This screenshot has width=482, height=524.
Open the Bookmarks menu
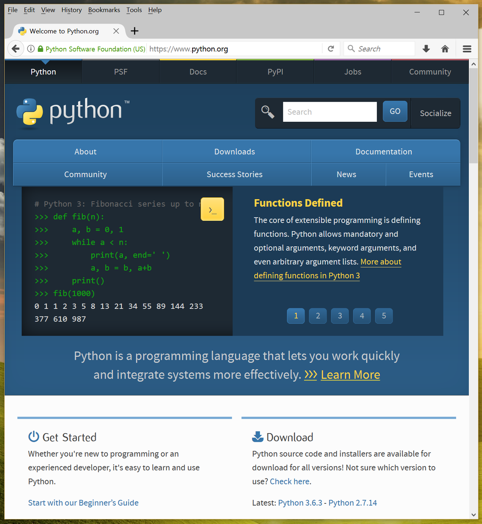(104, 10)
